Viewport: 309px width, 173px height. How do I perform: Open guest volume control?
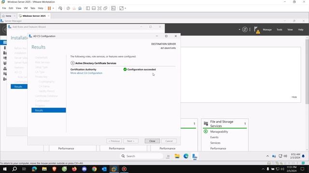click(285, 156)
